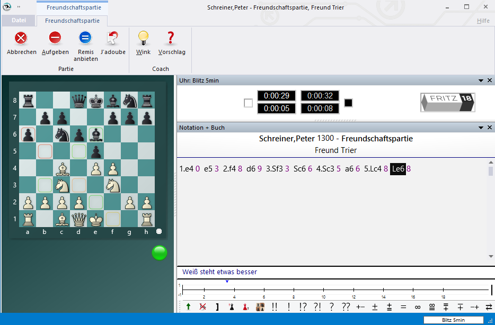Viewport: 495px width, 325px height.
Task: Open the Datei menu
Action: pyautogui.click(x=19, y=21)
